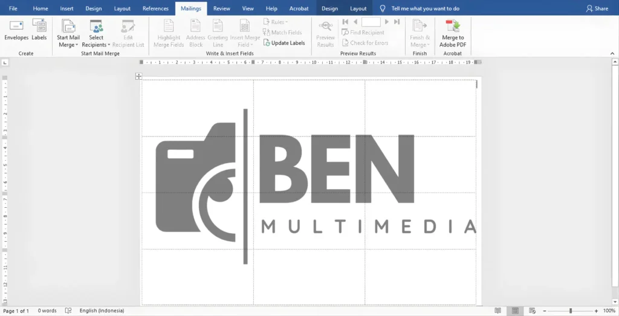
Task: Open the File menu
Action: pos(13,8)
